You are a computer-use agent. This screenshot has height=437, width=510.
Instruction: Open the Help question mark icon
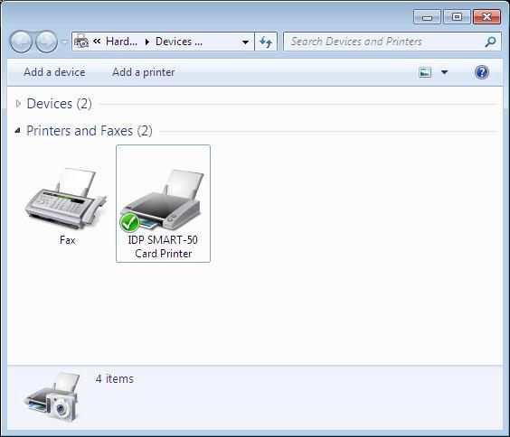click(x=481, y=72)
